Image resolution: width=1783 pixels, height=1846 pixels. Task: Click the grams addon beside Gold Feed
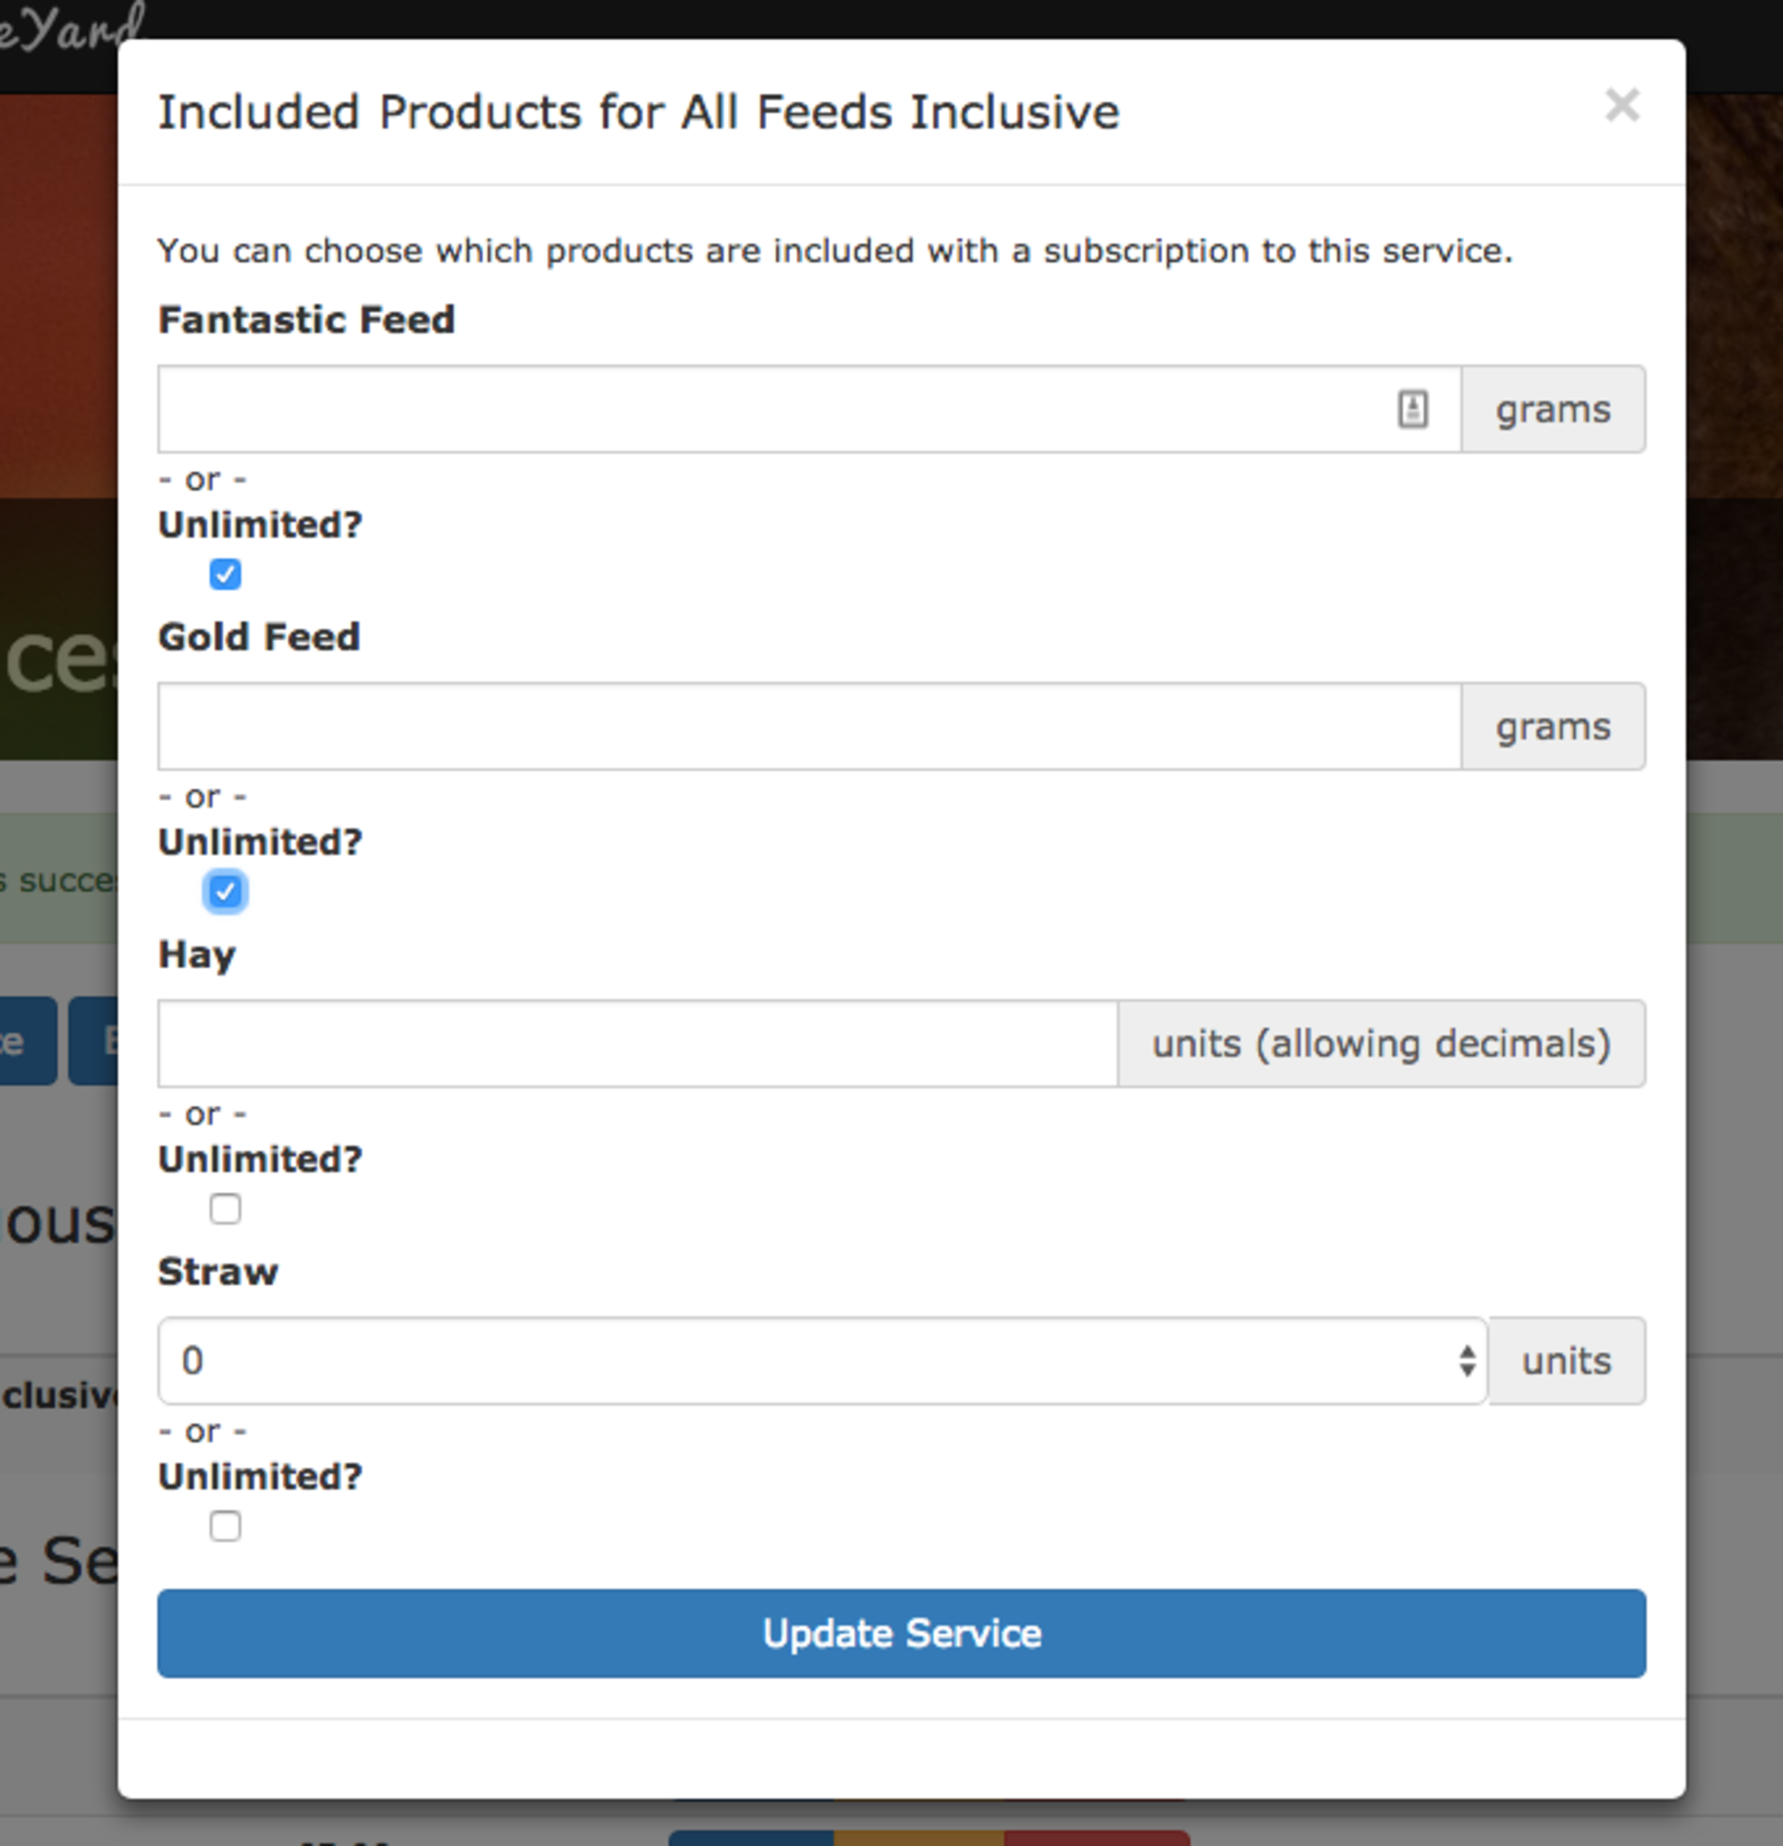point(1553,726)
